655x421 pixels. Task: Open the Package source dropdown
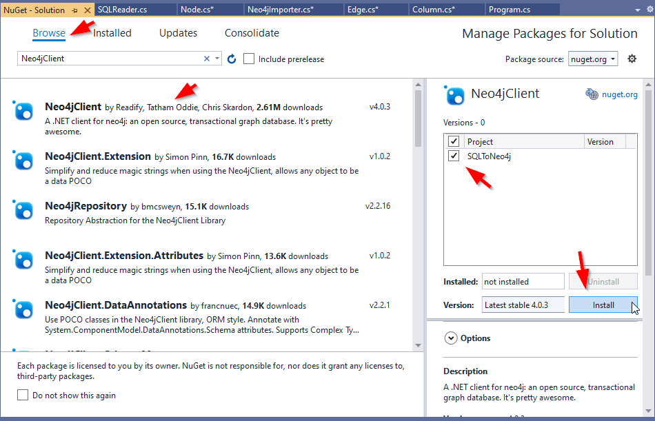coord(593,59)
